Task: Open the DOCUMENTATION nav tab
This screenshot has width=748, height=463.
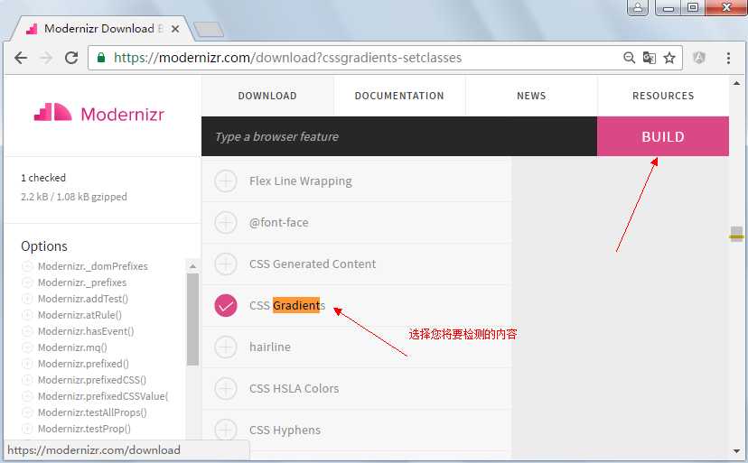Action: click(399, 96)
